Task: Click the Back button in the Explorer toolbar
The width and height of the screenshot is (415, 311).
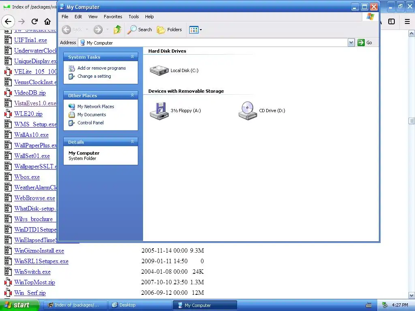Action: tap(72, 30)
